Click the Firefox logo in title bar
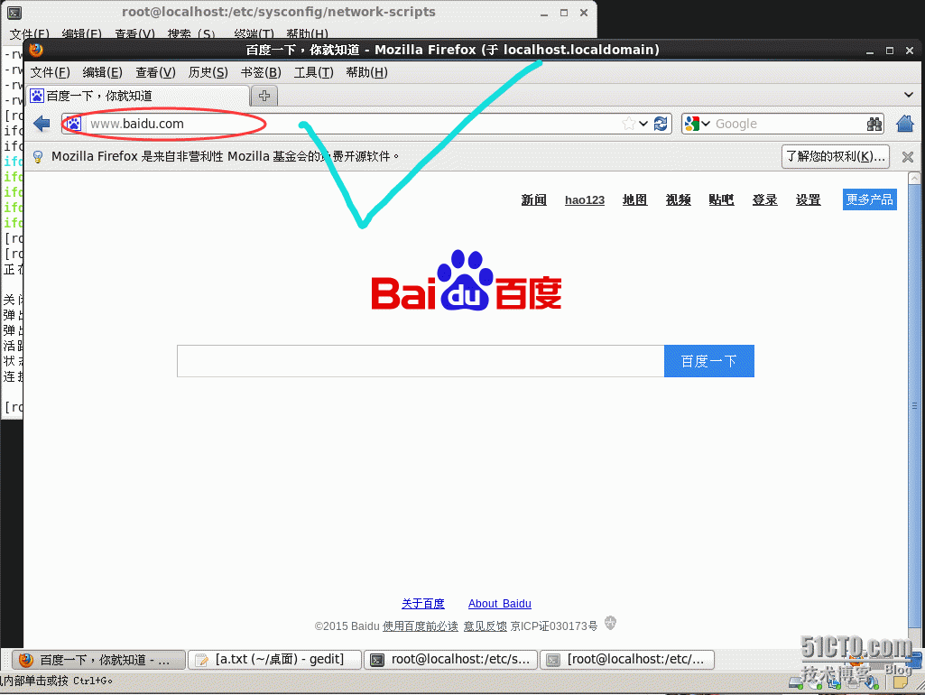The image size is (925, 695). coord(36,50)
